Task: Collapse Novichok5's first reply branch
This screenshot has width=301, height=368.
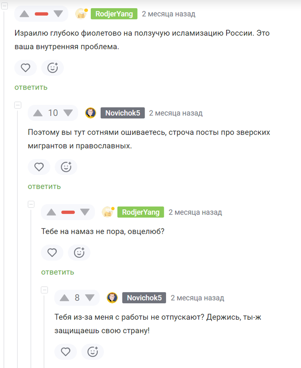Action: pos(18,105)
